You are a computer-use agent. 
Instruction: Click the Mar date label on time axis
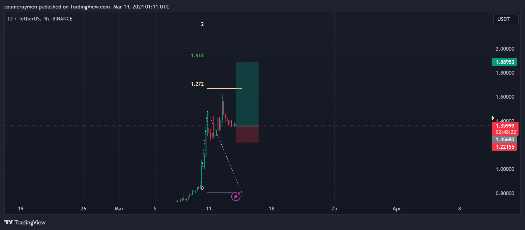(119, 209)
